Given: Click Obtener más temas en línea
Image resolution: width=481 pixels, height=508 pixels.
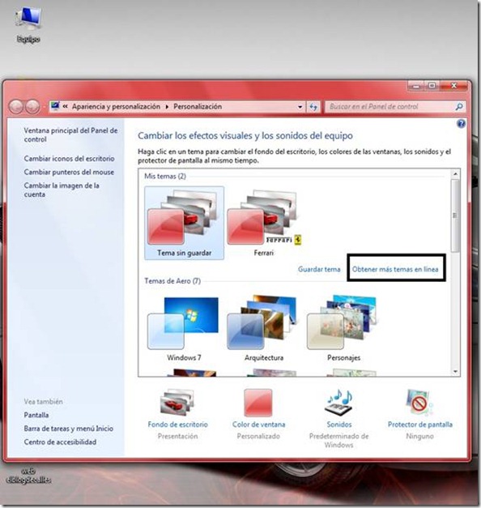Looking at the screenshot, I should [x=395, y=269].
